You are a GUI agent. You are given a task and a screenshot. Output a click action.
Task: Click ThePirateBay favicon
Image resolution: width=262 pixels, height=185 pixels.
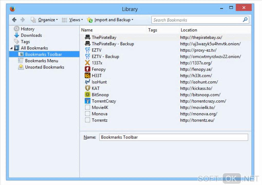pyautogui.click(x=88, y=37)
